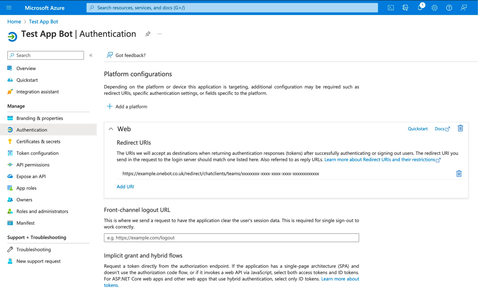This screenshot has height=293, width=478.
Task: Delete the onebot redirect URI trash icon
Action: click(459, 173)
